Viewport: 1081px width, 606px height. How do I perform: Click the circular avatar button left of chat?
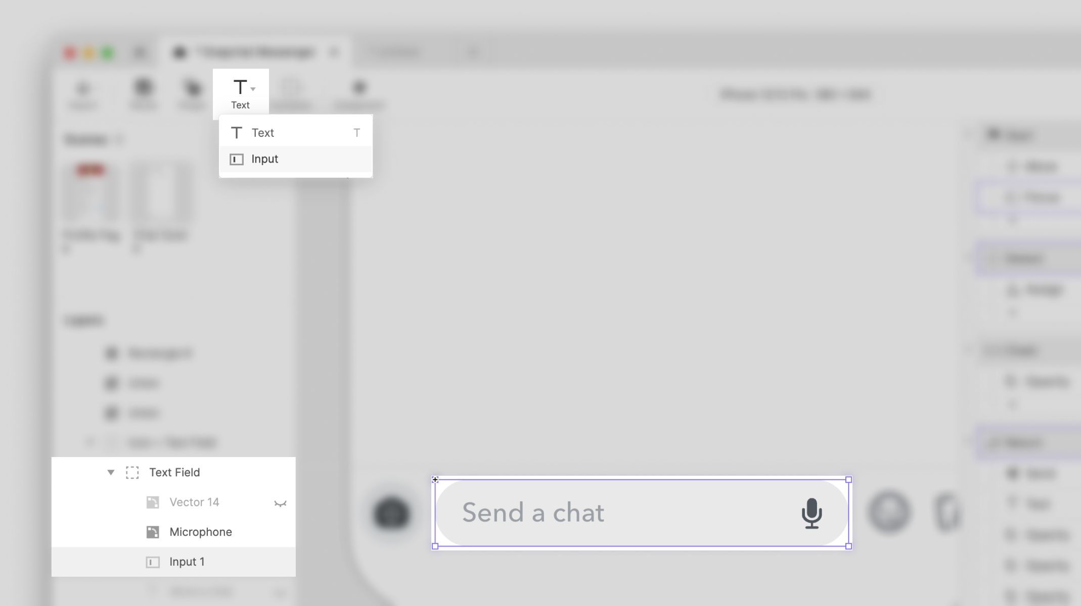click(391, 513)
